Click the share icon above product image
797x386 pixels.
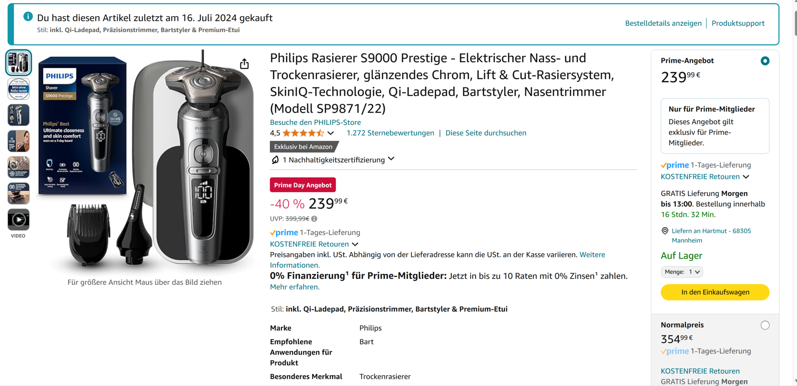click(x=244, y=64)
